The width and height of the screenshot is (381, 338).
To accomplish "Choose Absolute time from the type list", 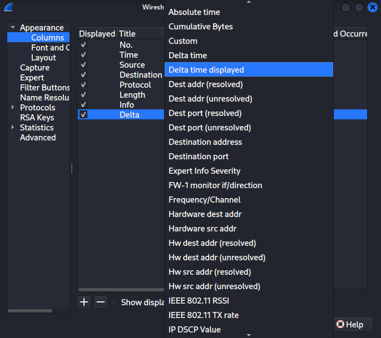I will [194, 12].
